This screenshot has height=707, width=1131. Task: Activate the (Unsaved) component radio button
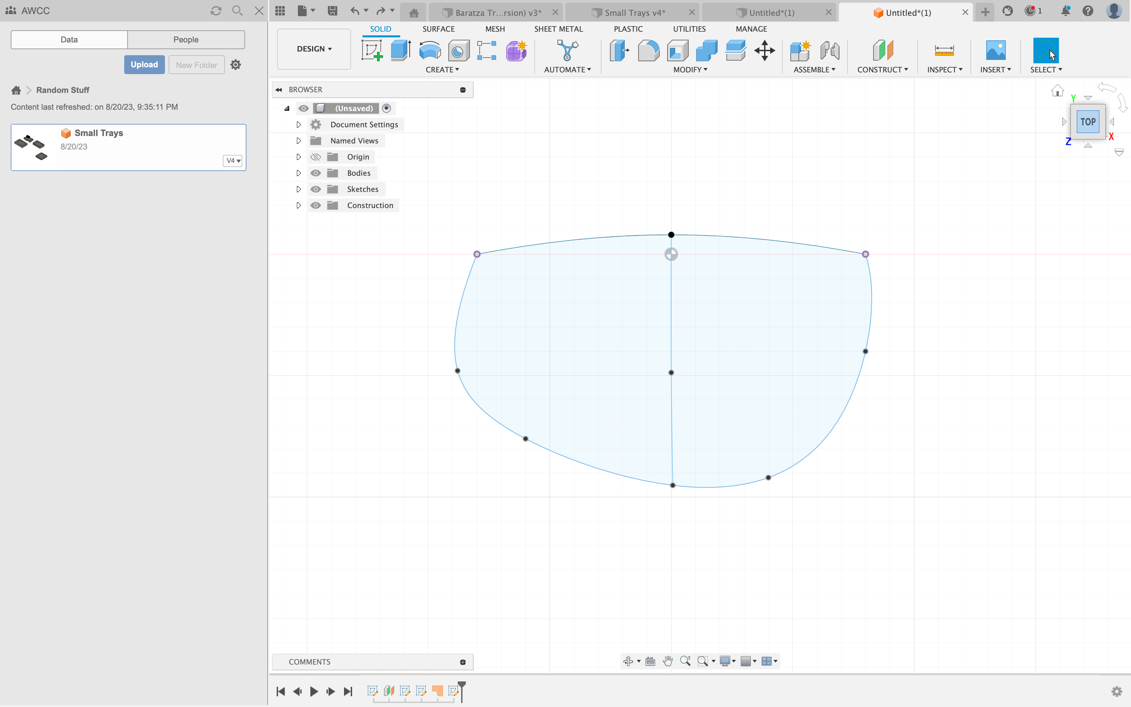click(386, 108)
